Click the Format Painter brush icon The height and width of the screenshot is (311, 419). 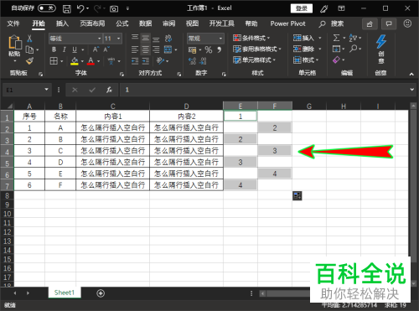point(29,60)
